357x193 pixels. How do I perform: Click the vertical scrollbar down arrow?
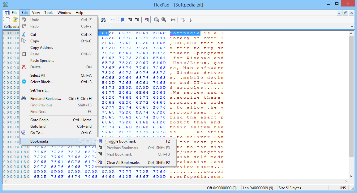[x=351, y=176]
